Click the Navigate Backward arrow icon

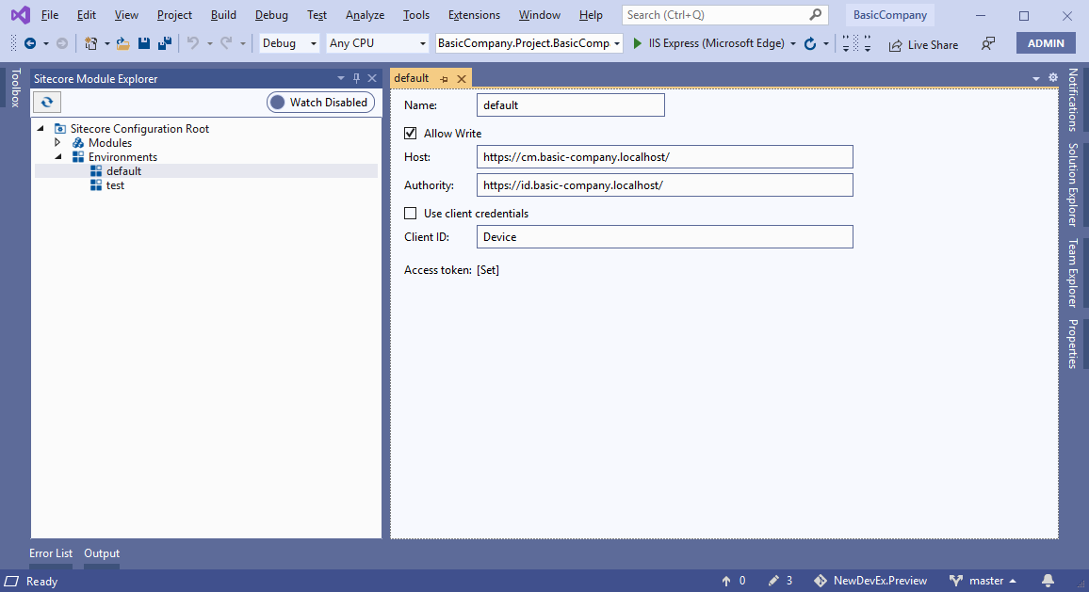30,43
